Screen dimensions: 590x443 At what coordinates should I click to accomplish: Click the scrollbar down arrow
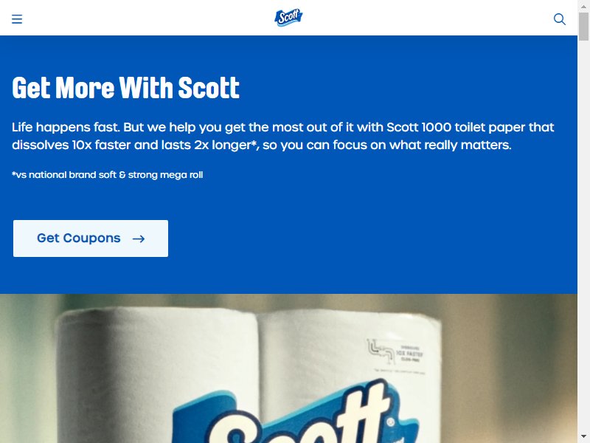click(x=583, y=437)
